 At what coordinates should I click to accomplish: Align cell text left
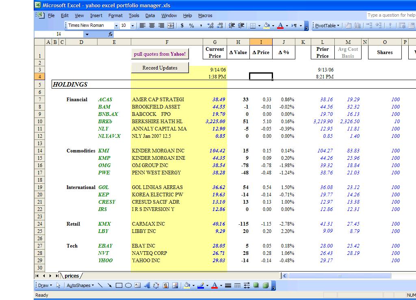pyautogui.click(x=143, y=26)
